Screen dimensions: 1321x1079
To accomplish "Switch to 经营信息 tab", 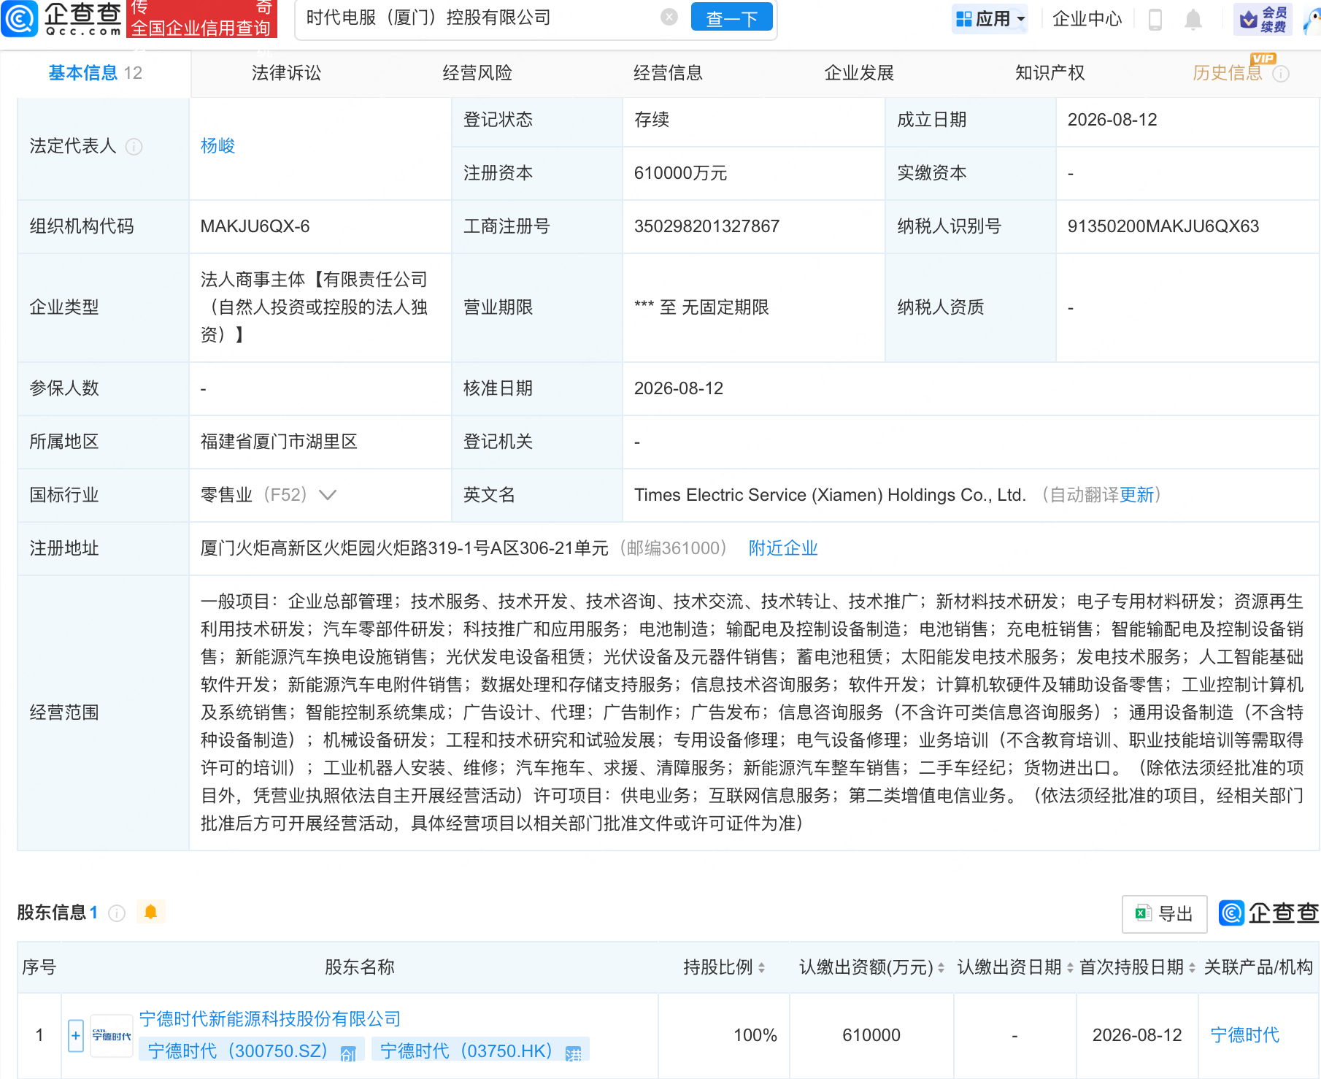I will point(668,73).
